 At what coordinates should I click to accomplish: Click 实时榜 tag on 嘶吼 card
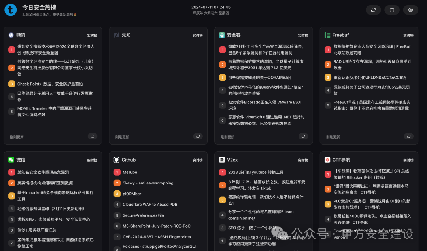point(92,36)
